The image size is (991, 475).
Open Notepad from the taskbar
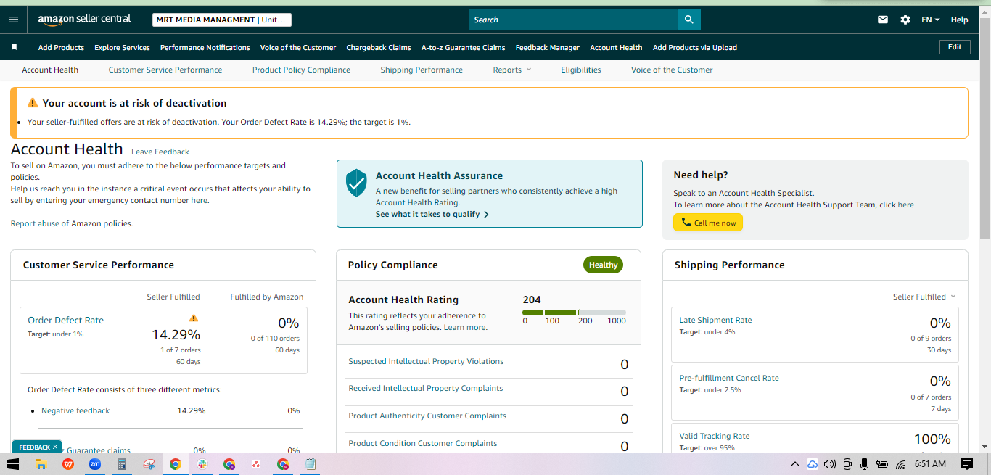(x=310, y=464)
